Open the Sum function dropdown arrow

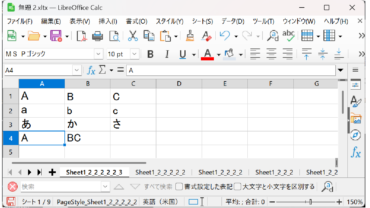(x=112, y=70)
